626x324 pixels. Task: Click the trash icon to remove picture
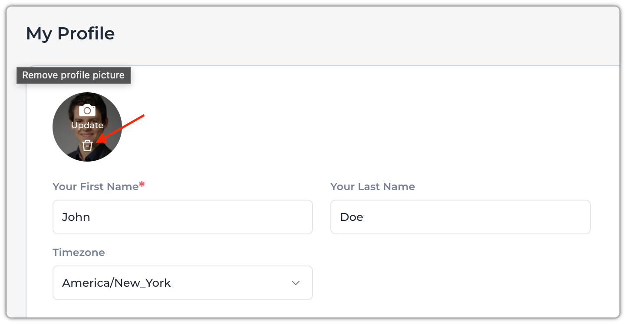[x=88, y=146]
